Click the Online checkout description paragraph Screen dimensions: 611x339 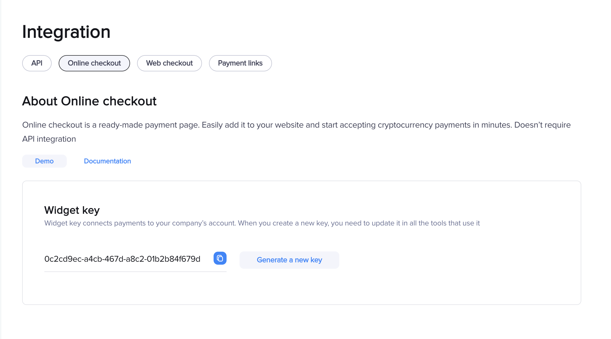pyautogui.click(x=296, y=125)
